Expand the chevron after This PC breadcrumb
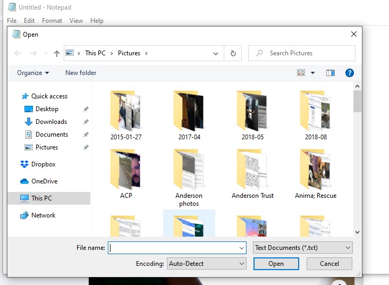Screen dimensions: 389x285 tap(112, 53)
